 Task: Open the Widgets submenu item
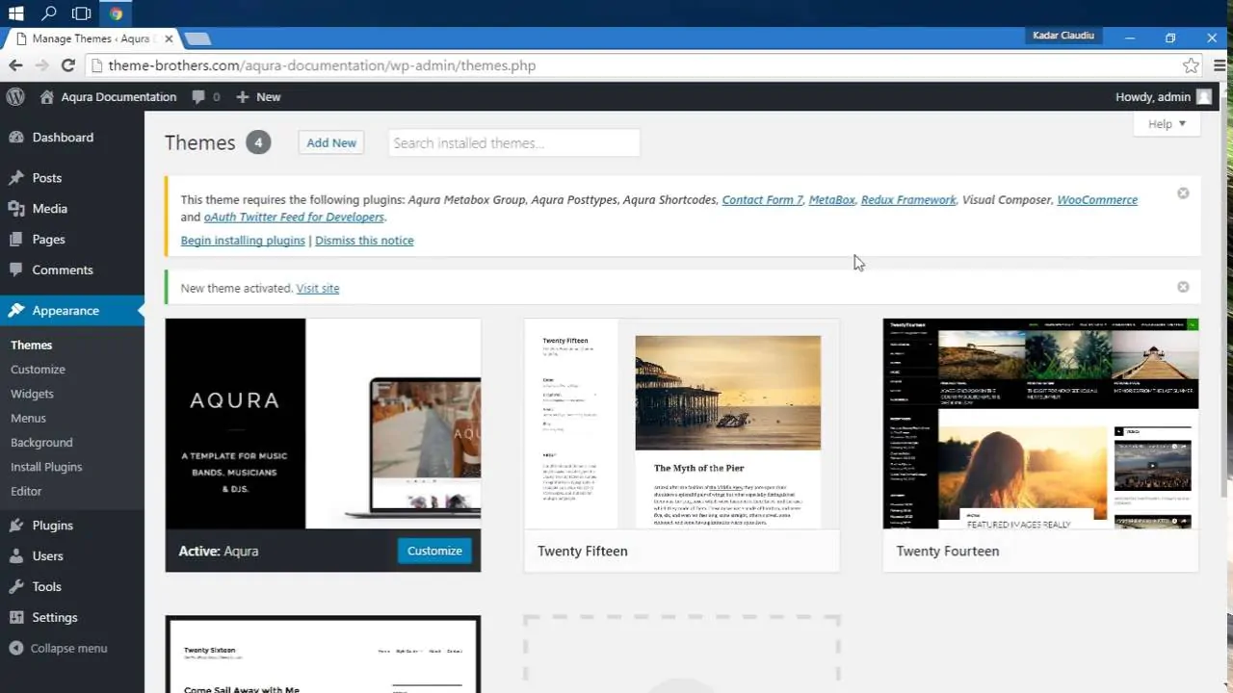coord(32,394)
